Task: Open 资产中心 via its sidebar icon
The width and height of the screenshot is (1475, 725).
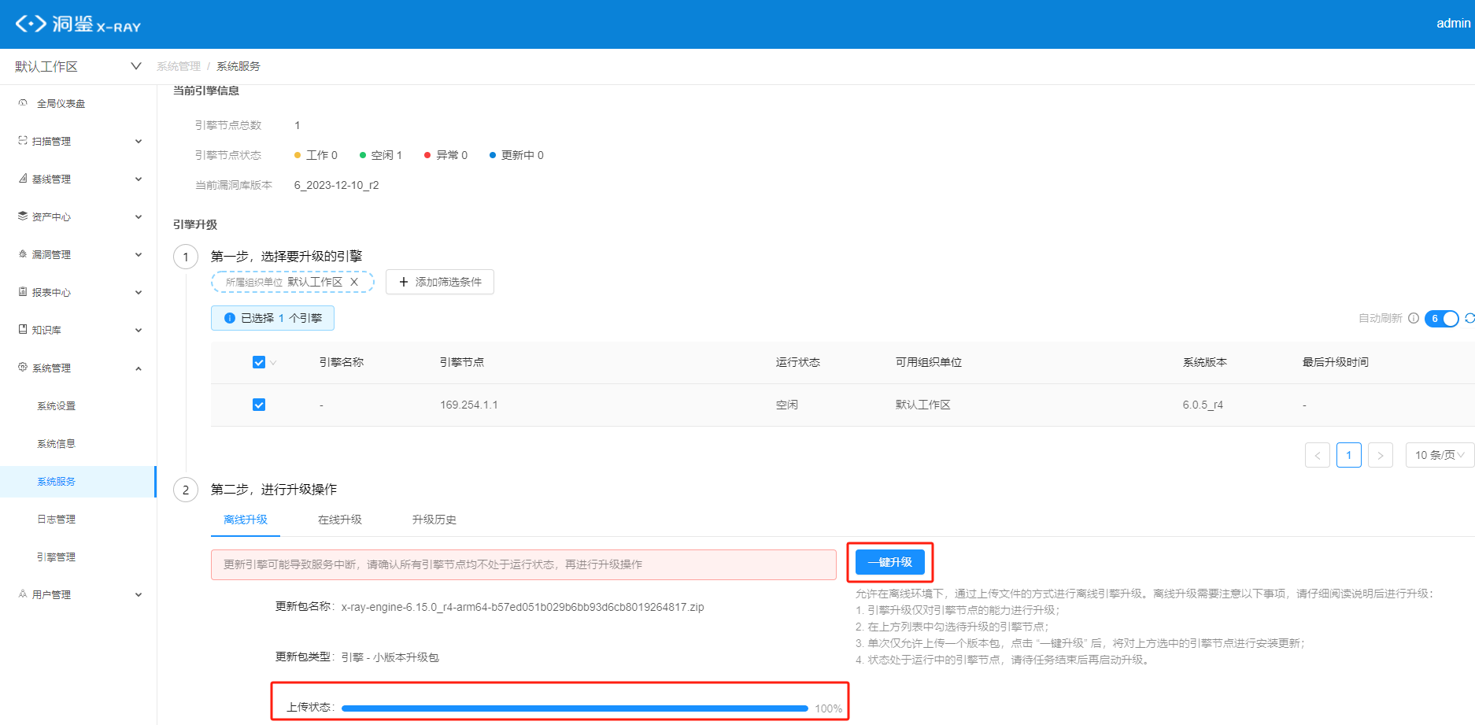Action: pyautogui.click(x=22, y=216)
